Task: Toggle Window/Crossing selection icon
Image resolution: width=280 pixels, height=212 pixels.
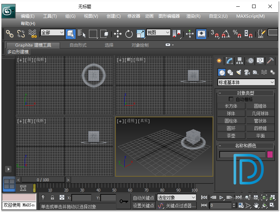Action: (104, 34)
